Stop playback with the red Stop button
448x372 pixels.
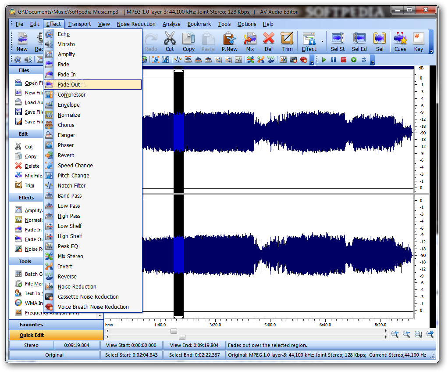coord(344,60)
